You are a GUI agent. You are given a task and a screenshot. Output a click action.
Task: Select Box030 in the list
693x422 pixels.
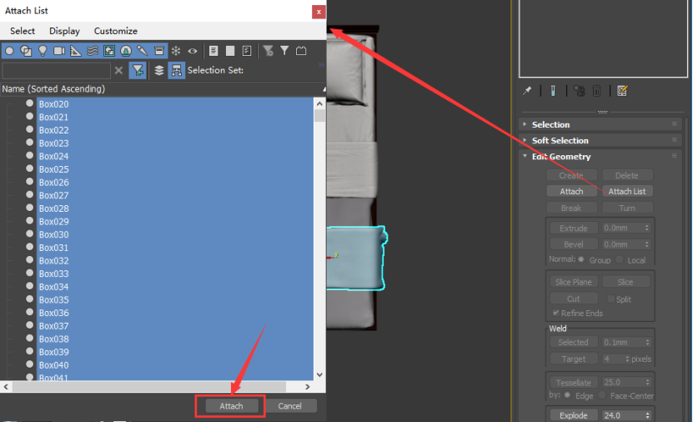point(53,234)
